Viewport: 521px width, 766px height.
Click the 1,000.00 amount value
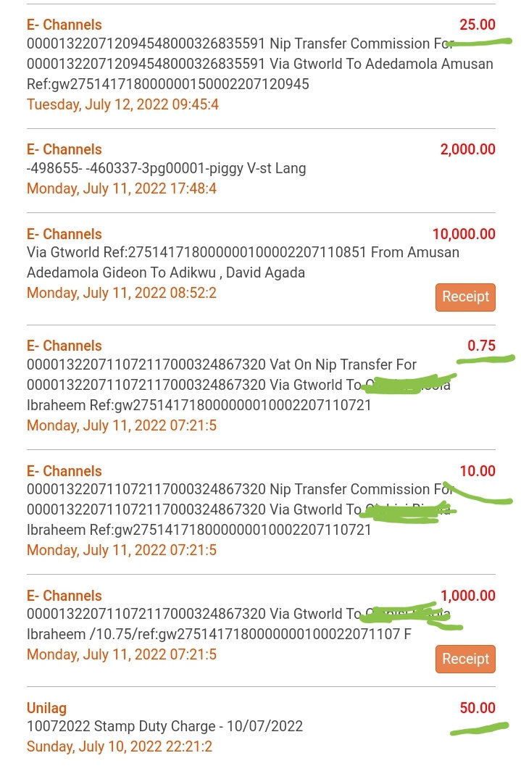click(x=468, y=596)
